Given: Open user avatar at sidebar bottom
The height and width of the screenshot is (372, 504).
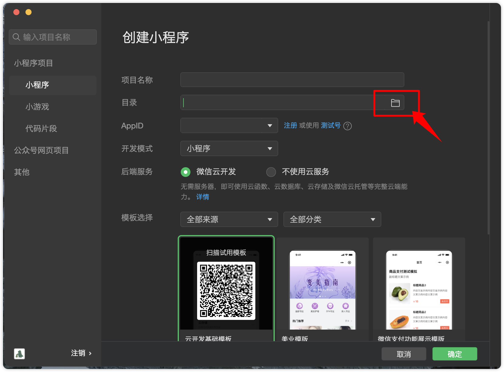Looking at the screenshot, I should click(x=19, y=354).
